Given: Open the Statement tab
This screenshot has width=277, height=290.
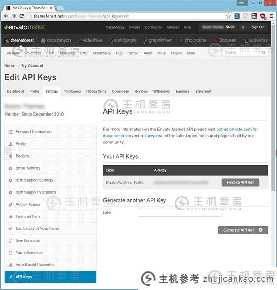Looking at the screenshot, I should click(203, 91).
